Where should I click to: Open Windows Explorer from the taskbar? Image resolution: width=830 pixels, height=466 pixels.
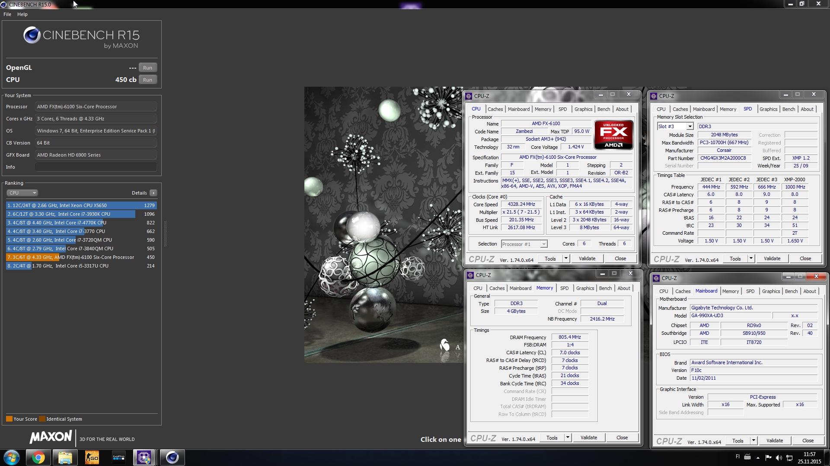[65, 457]
